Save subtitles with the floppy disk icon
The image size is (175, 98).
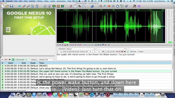(x=11, y=6)
